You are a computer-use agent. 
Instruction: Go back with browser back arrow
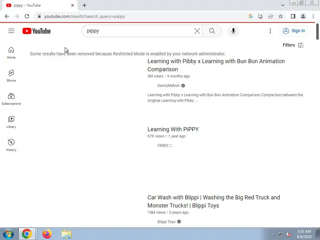pyautogui.click(x=7, y=16)
